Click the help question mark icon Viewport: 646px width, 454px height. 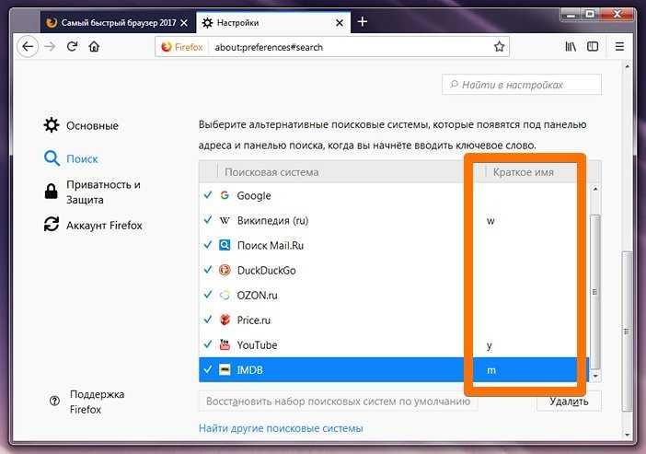click(54, 401)
